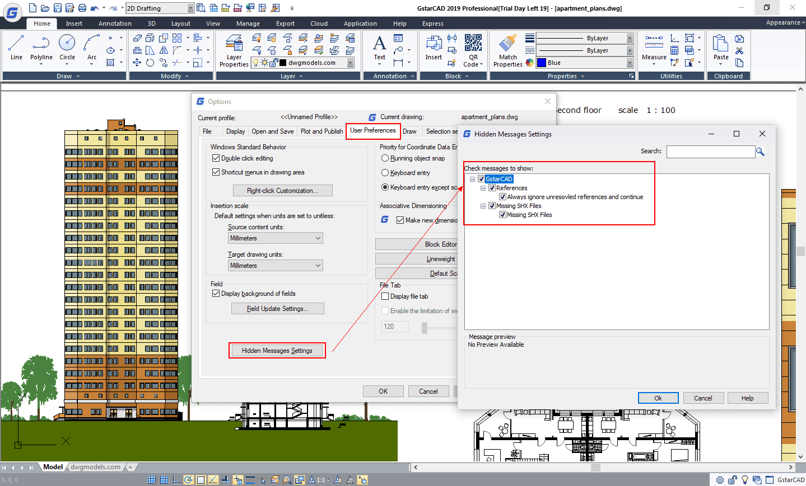This screenshot has height=486, width=806.
Task: Click the light bulb icon in status bar
Action: [x=744, y=480]
